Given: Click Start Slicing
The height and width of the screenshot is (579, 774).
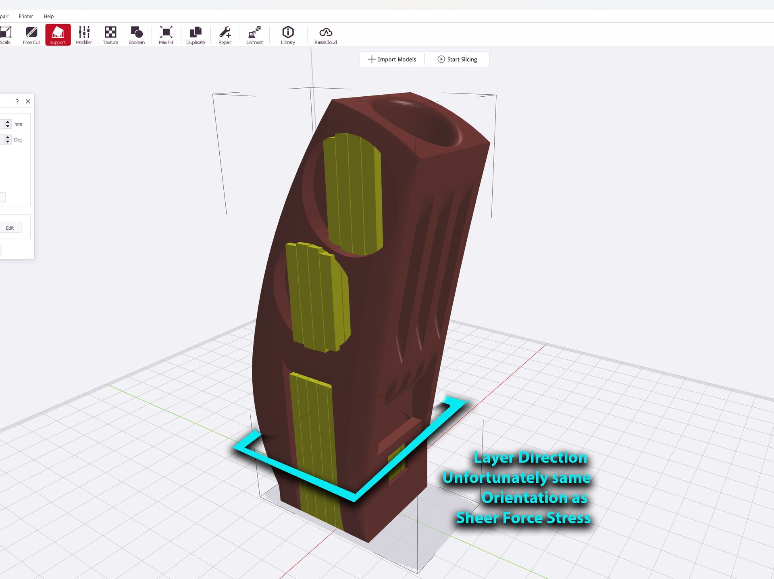Looking at the screenshot, I should coord(457,59).
